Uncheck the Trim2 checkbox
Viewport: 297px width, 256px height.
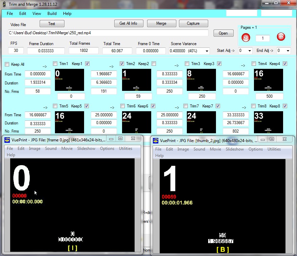point(122,64)
